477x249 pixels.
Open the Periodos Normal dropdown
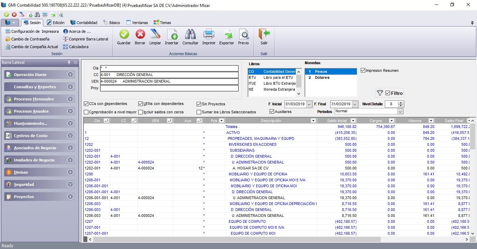coord(400,112)
